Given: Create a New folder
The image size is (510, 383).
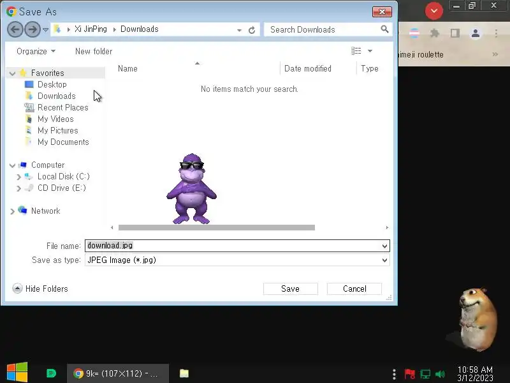Looking at the screenshot, I should [94, 52].
